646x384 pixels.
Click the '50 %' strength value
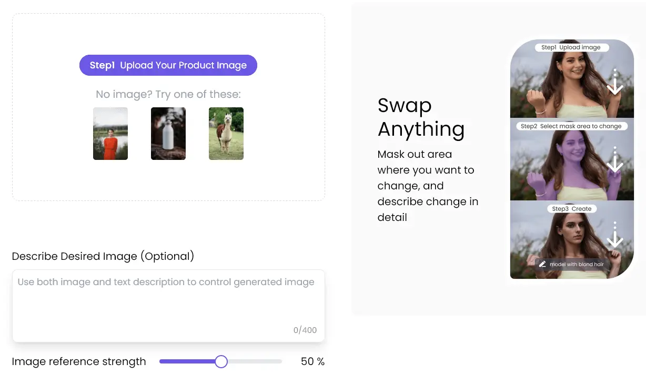click(312, 361)
